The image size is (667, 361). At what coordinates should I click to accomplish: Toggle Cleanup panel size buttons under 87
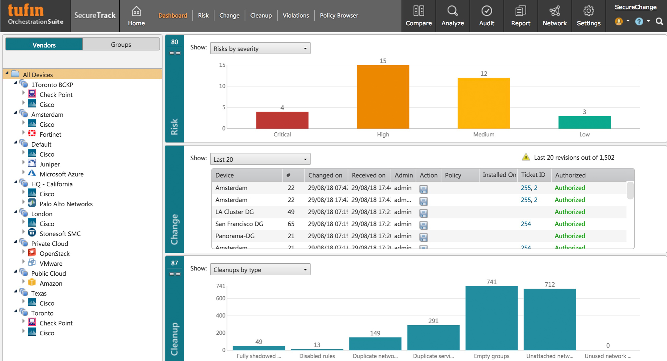tap(175, 274)
